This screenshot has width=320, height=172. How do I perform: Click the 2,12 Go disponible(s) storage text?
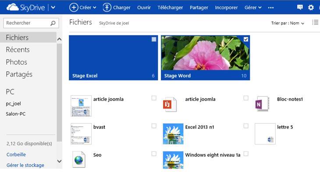point(29,144)
